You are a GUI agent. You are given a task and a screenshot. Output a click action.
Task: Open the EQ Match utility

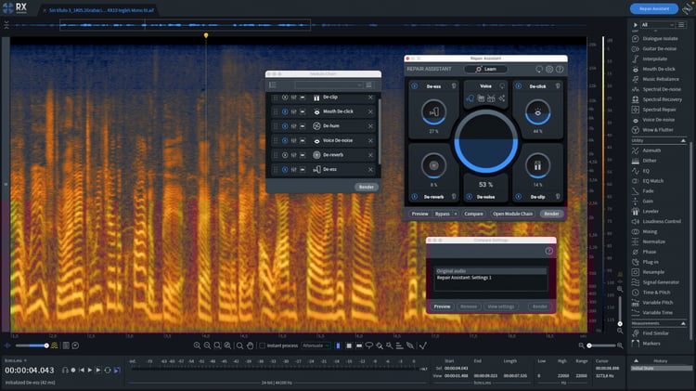pyautogui.click(x=649, y=181)
